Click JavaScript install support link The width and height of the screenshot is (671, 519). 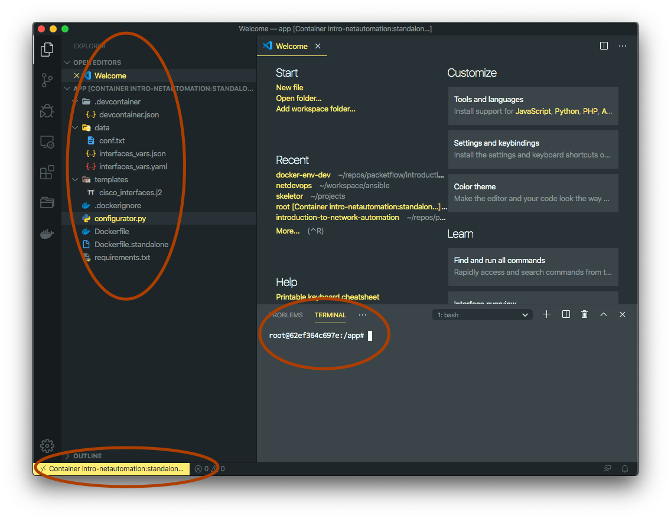coord(533,111)
